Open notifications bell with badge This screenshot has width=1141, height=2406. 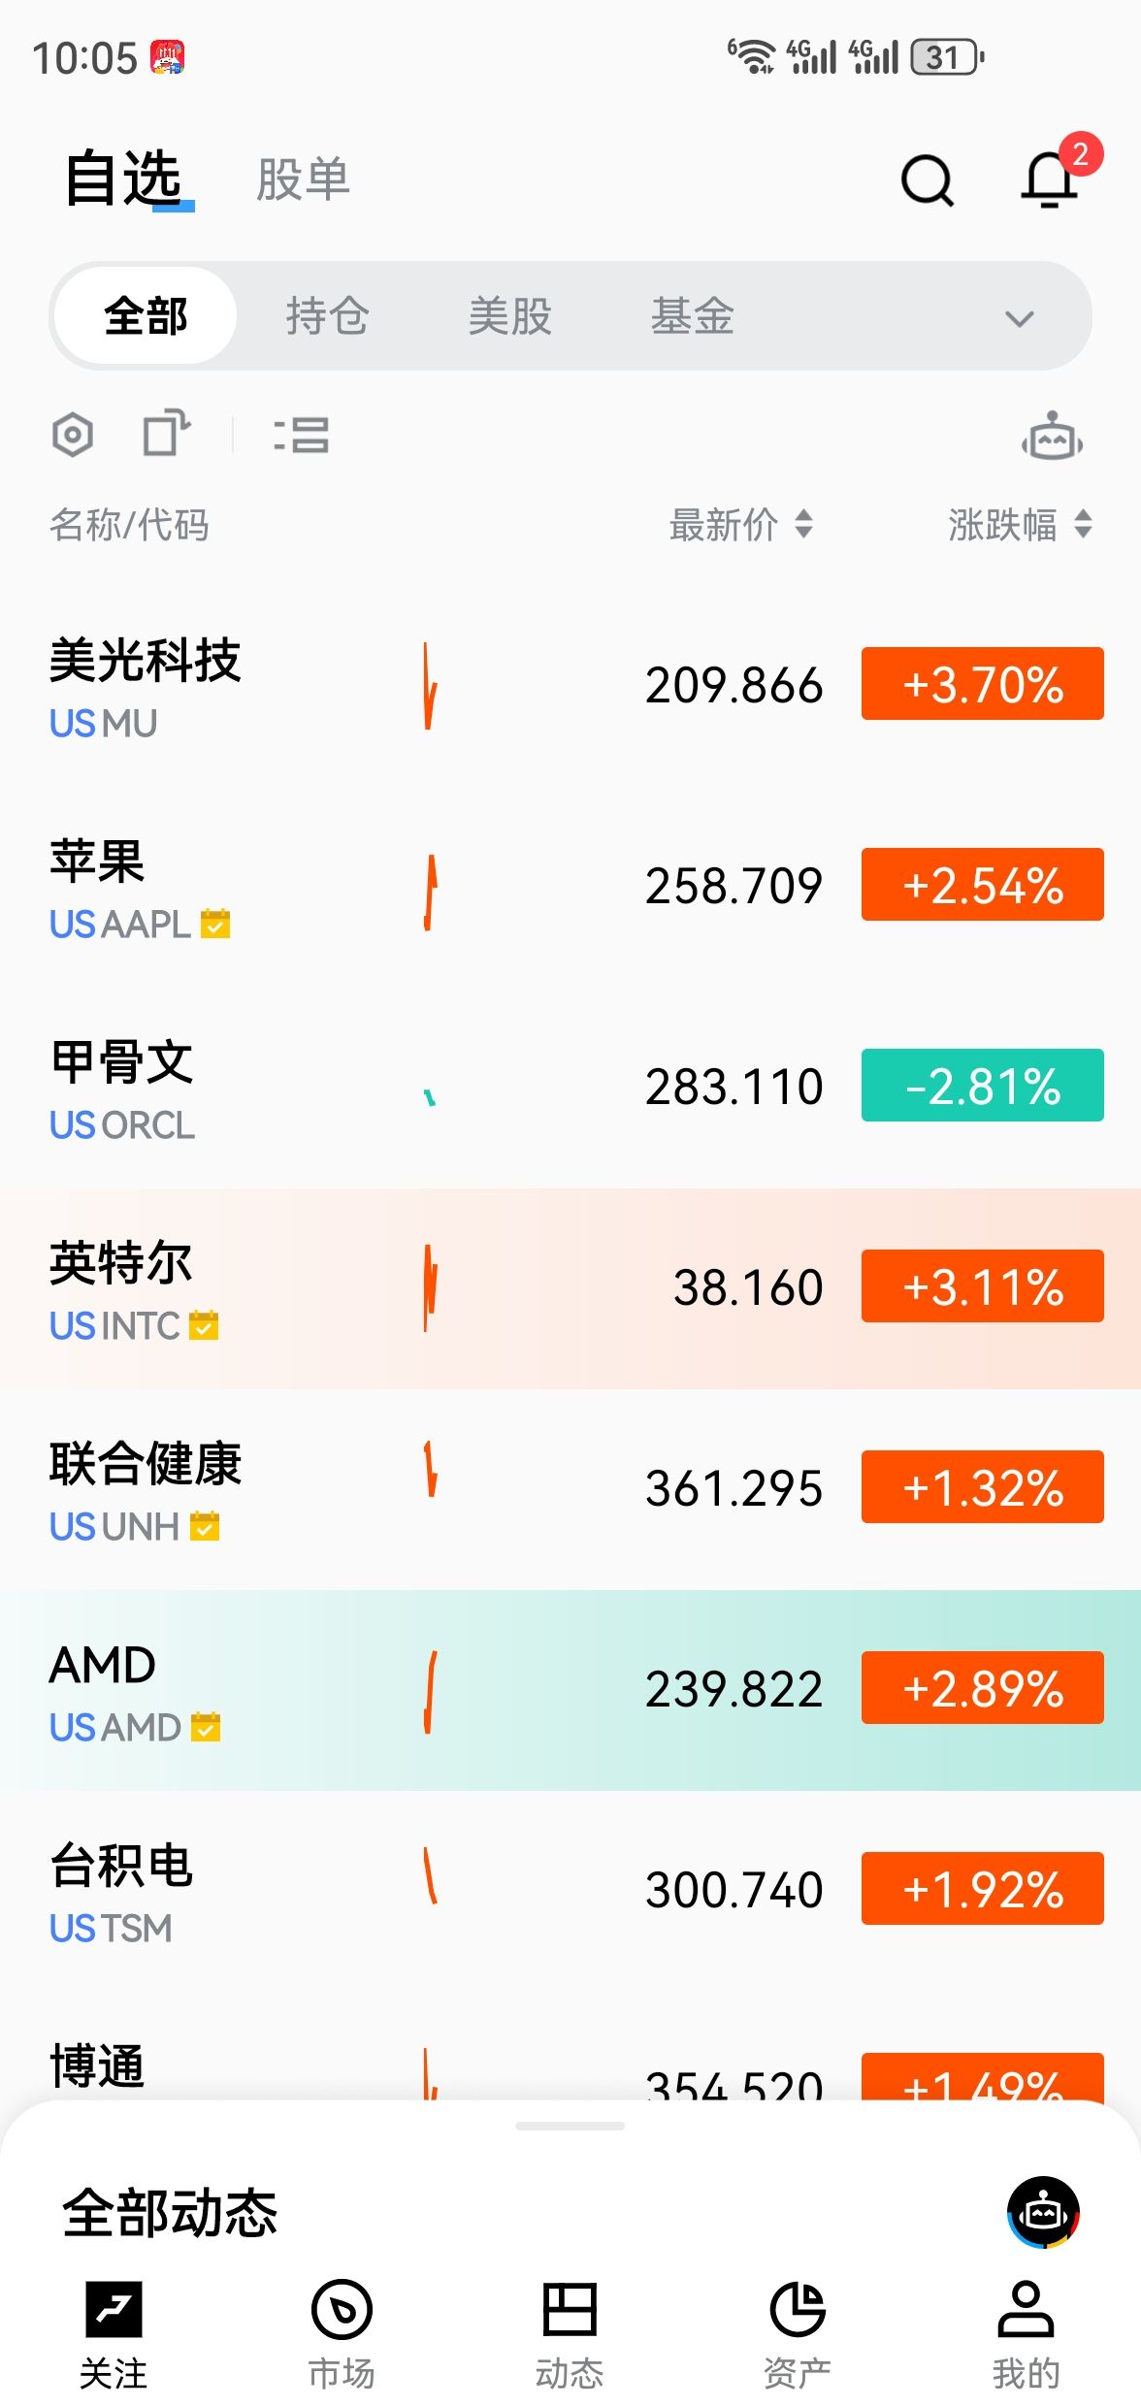coord(1052,179)
